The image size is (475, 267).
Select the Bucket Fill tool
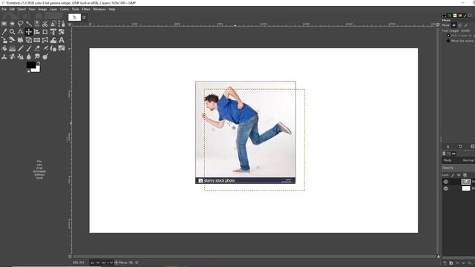click(4, 48)
